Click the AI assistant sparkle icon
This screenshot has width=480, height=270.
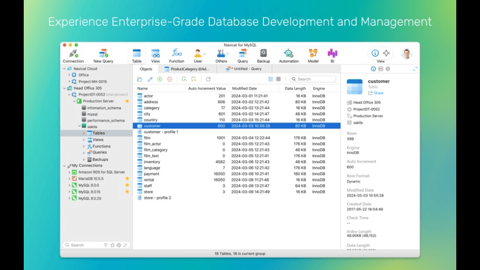tap(386, 53)
